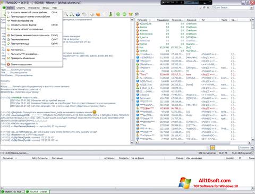Click the gray icon after the blue toolbar icon

click(x=84, y=14)
